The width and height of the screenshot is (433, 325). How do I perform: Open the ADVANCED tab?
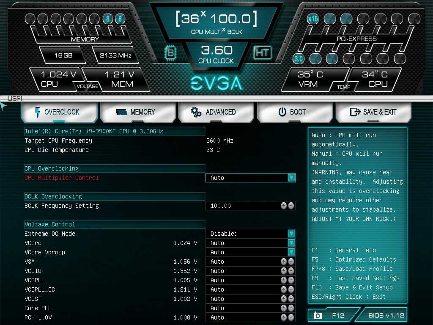click(x=216, y=112)
